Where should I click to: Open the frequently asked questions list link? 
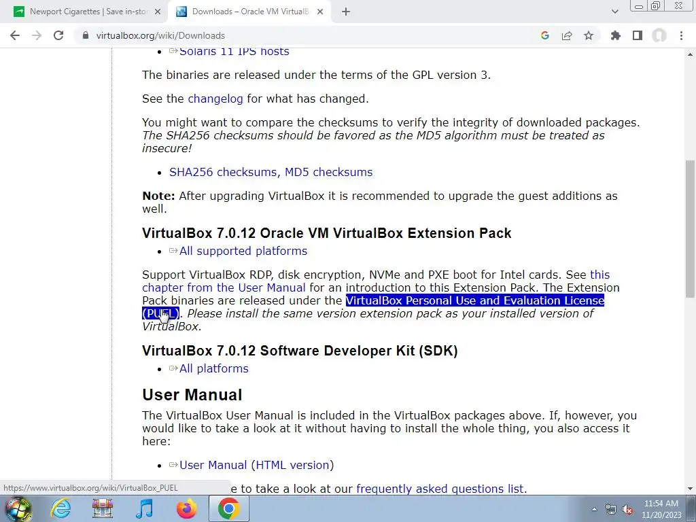[440, 489]
